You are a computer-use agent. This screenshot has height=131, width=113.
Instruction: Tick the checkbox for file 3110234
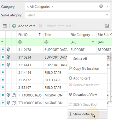tap(3, 57)
